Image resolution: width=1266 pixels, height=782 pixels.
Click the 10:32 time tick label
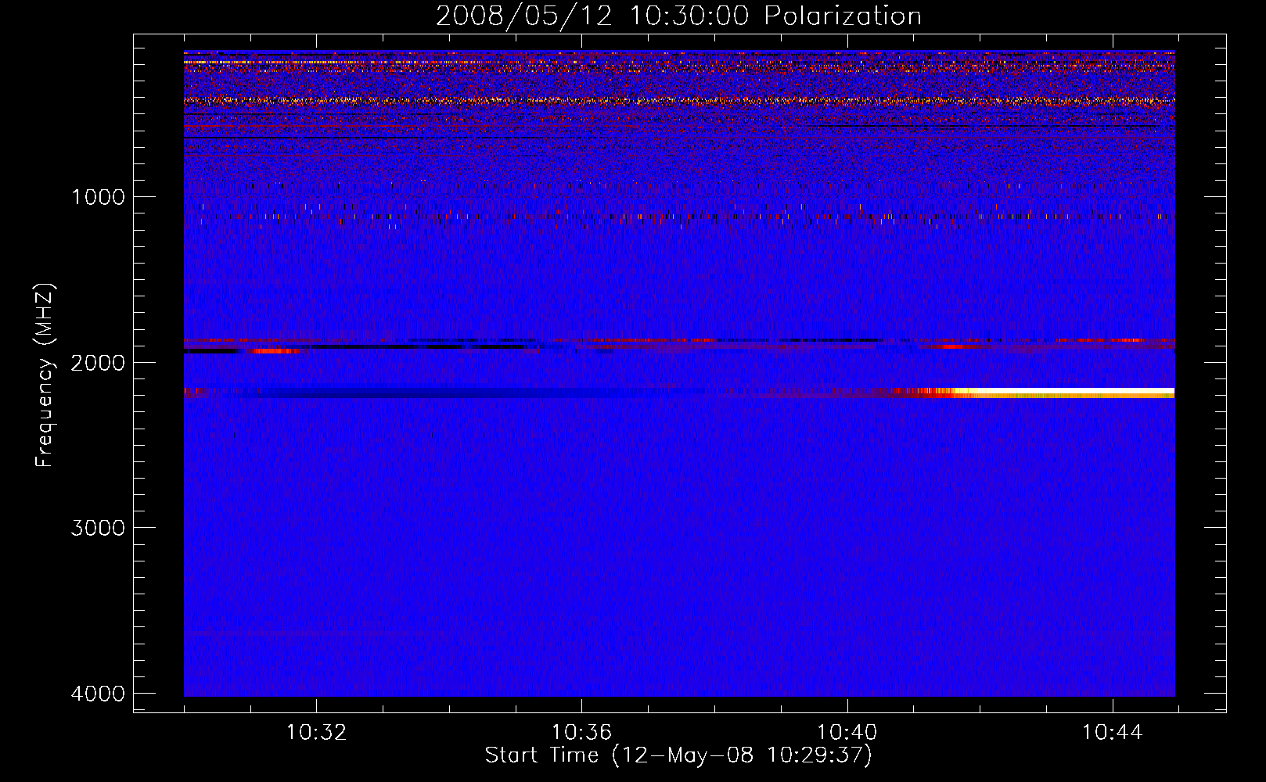coord(316,733)
